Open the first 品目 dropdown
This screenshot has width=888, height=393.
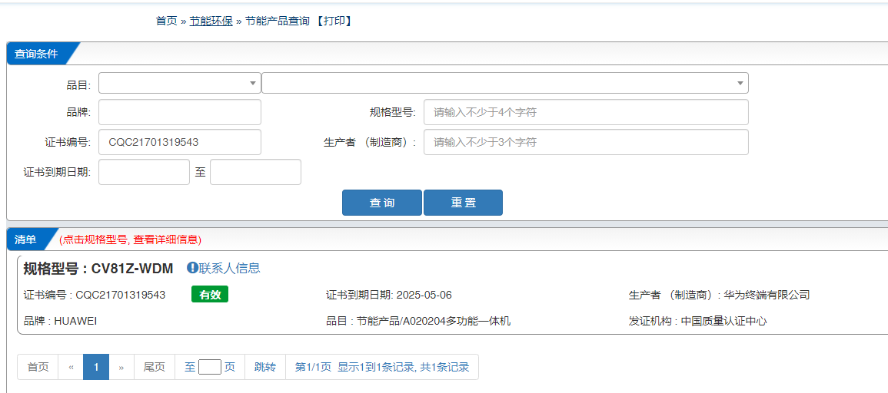[x=180, y=83]
